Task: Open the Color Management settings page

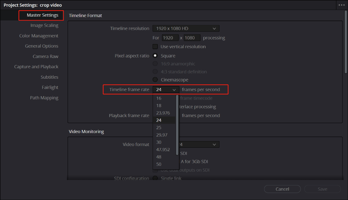Action: coord(39,35)
